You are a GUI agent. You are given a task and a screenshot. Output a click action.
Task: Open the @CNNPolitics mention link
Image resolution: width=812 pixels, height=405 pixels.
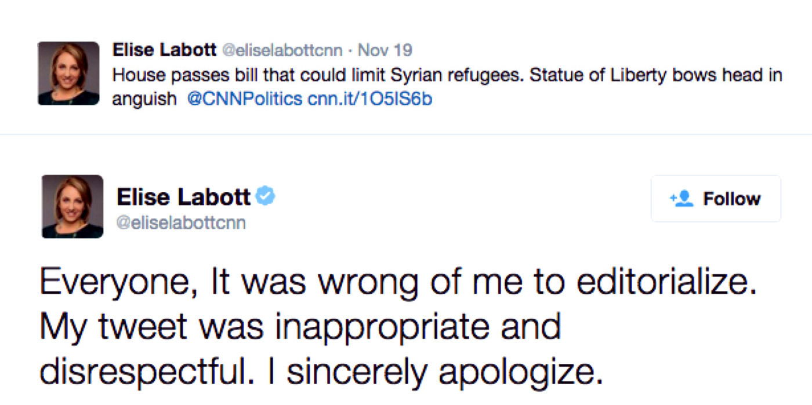click(245, 99)
